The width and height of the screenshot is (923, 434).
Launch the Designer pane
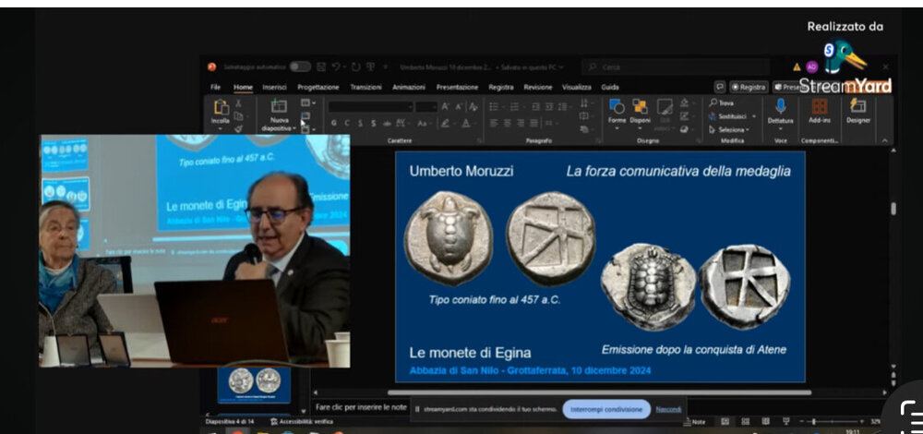tap(857, 109)
